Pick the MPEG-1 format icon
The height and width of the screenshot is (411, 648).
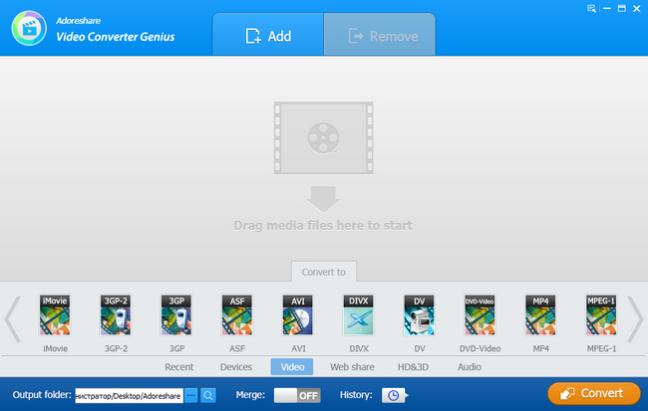(601, 314)
